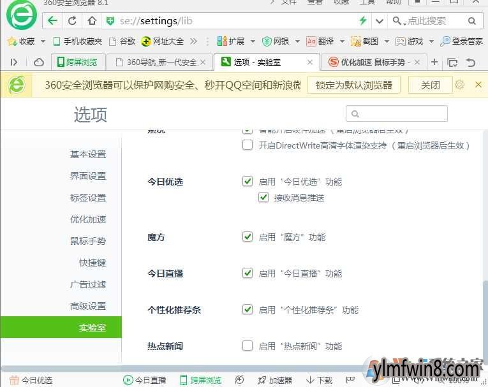Go to home page icon
This screenshot has height=387, width=488.
pos(92,21)
